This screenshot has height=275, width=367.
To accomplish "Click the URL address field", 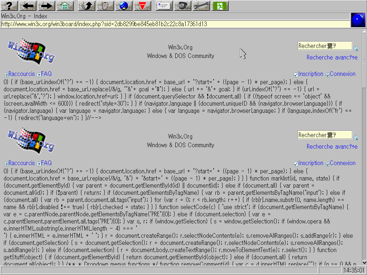I will click(175, 24).
